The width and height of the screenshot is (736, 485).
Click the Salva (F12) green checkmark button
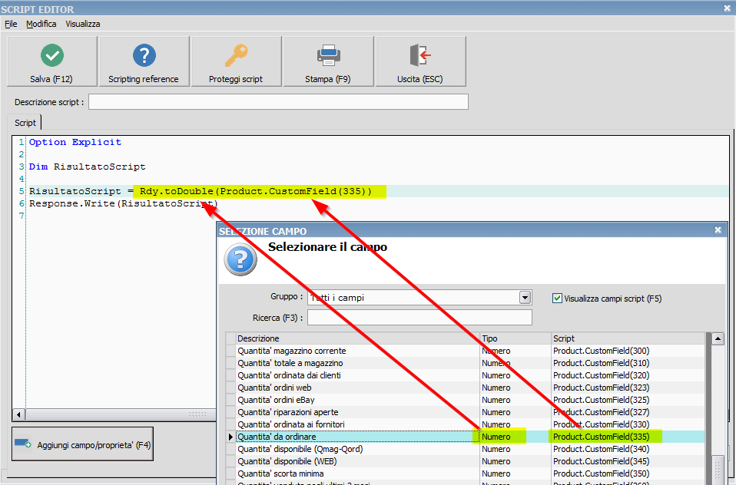point(51,61)
